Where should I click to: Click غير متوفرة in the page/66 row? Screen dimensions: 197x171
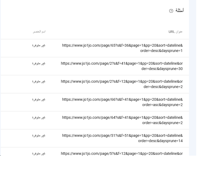click(39, 99)
